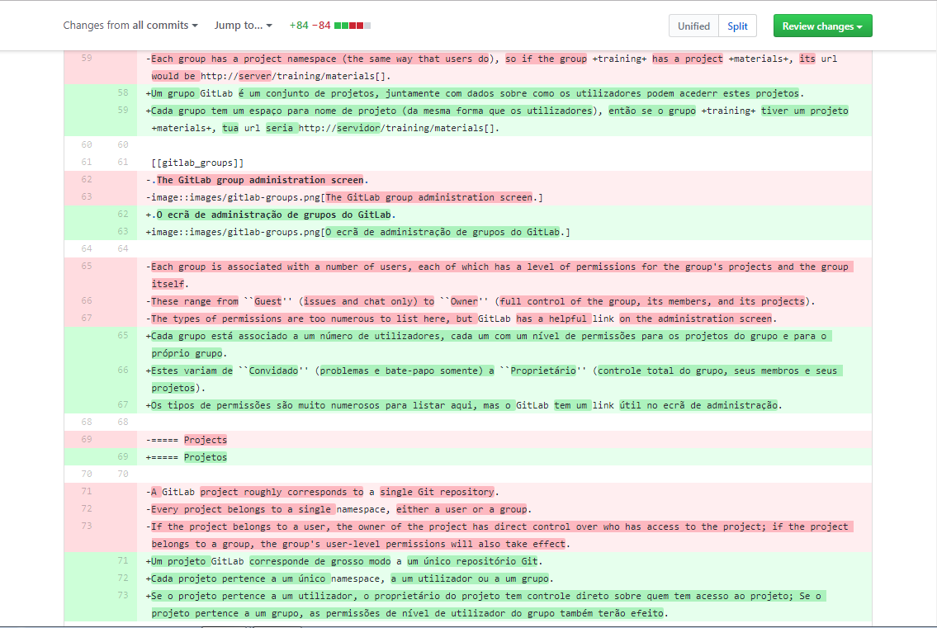Click the removed text 'The types of permissions are too numerous'
Screen dimensions: 937x628
coord(265,319)
